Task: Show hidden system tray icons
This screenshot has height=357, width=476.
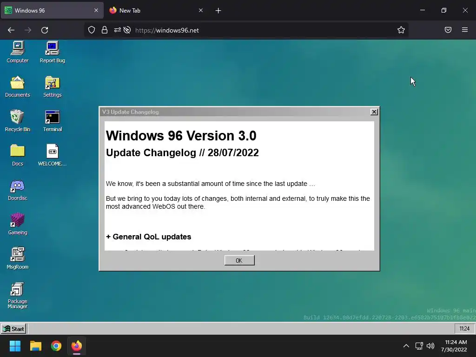Action: coord(406,346)
